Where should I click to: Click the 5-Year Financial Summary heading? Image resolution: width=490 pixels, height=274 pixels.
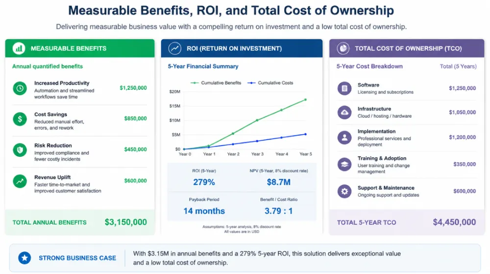[203, 66]
